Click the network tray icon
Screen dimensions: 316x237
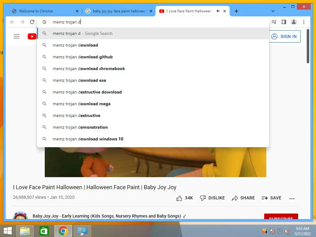coord(280,231)
